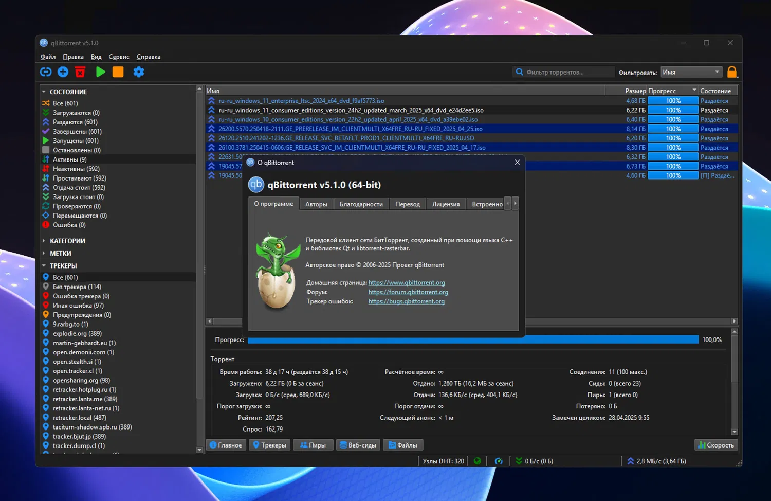Image resolution: width=771 pixels, height=501 pixels.
Task: Open the Трекеры details tab at the bottom
Action: (269, 445)
